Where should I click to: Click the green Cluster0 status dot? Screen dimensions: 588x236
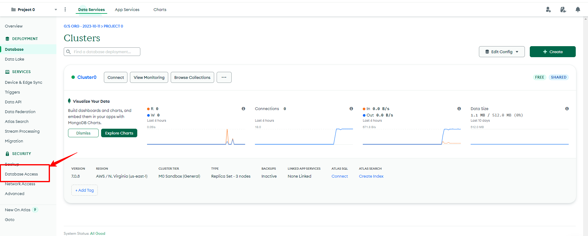pos(73,77)
